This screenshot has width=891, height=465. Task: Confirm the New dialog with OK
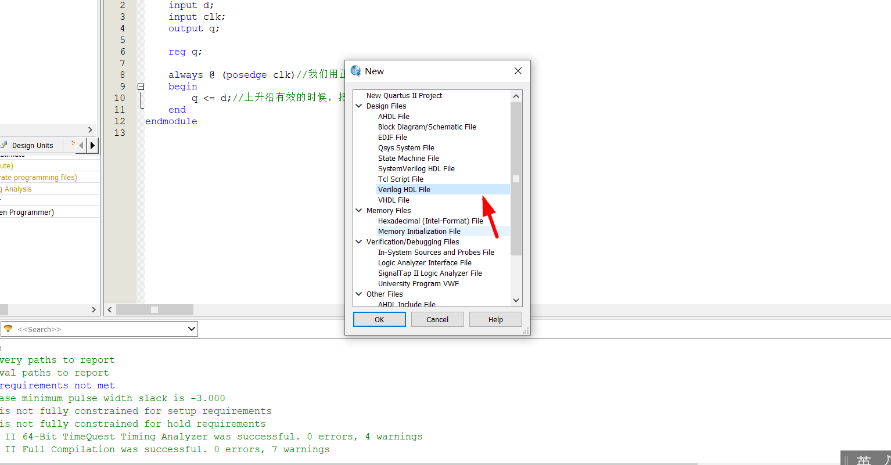click(379, 319)
